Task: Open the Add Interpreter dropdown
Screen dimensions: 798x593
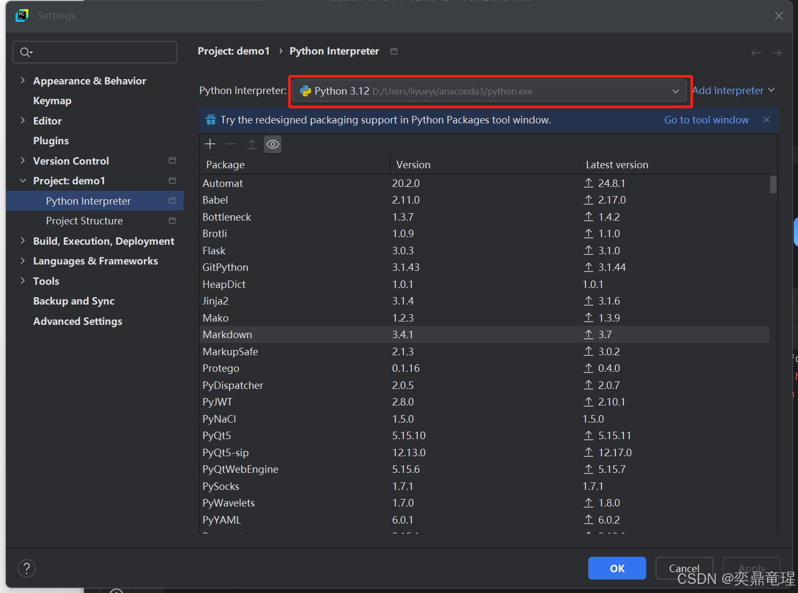Action: (733, 90)
